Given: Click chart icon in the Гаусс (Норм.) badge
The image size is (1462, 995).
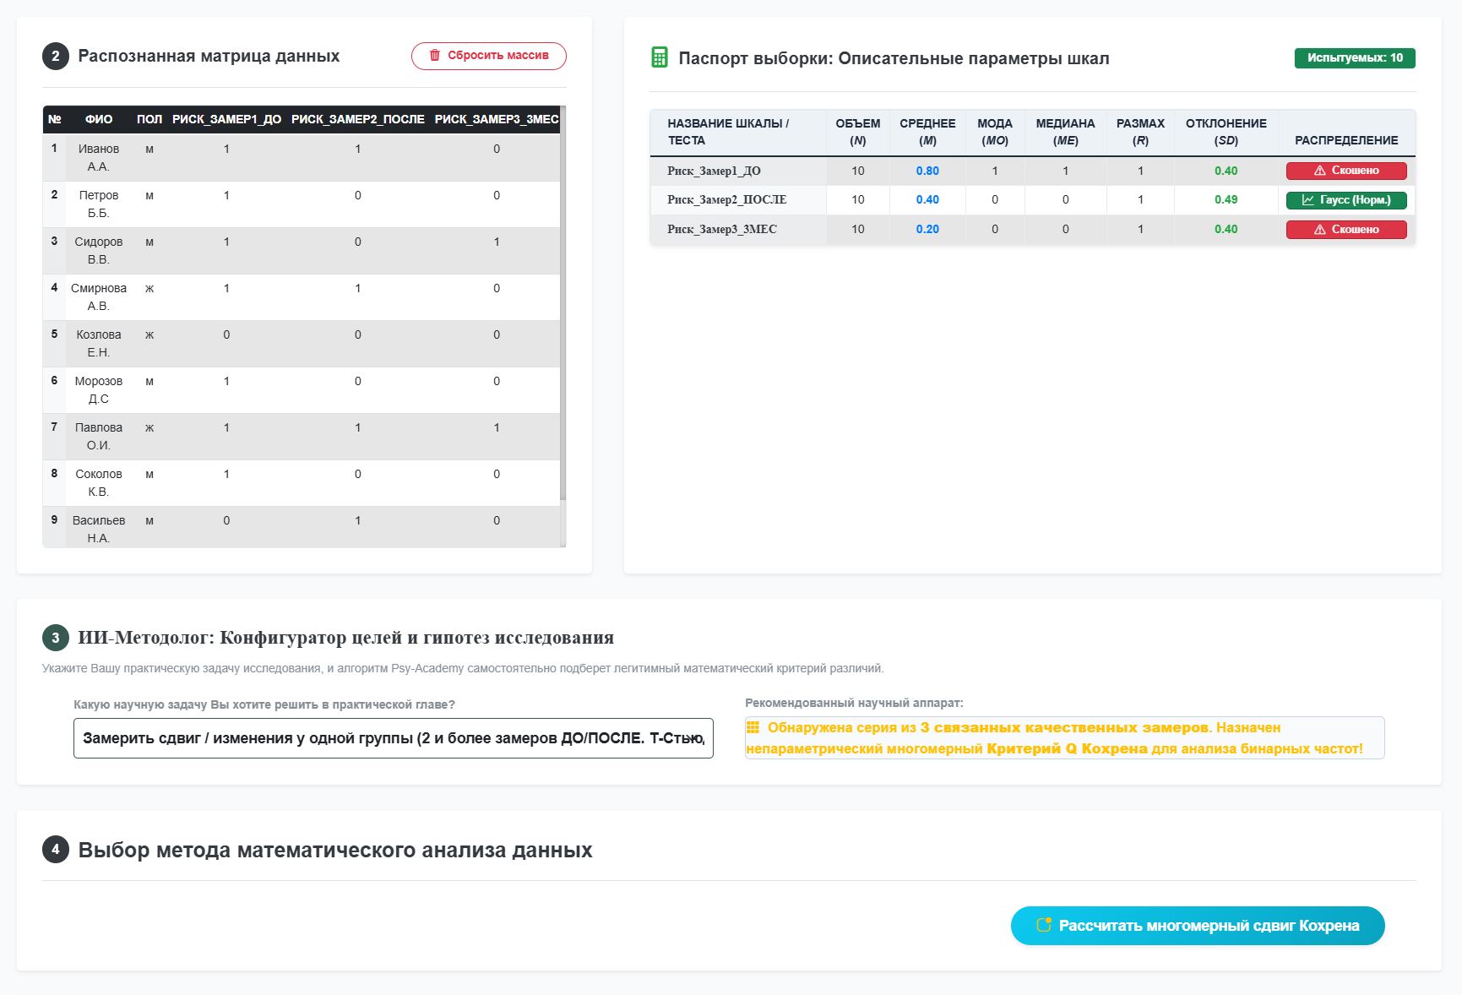Looking at the screenshot, I should click(1308, 200).
